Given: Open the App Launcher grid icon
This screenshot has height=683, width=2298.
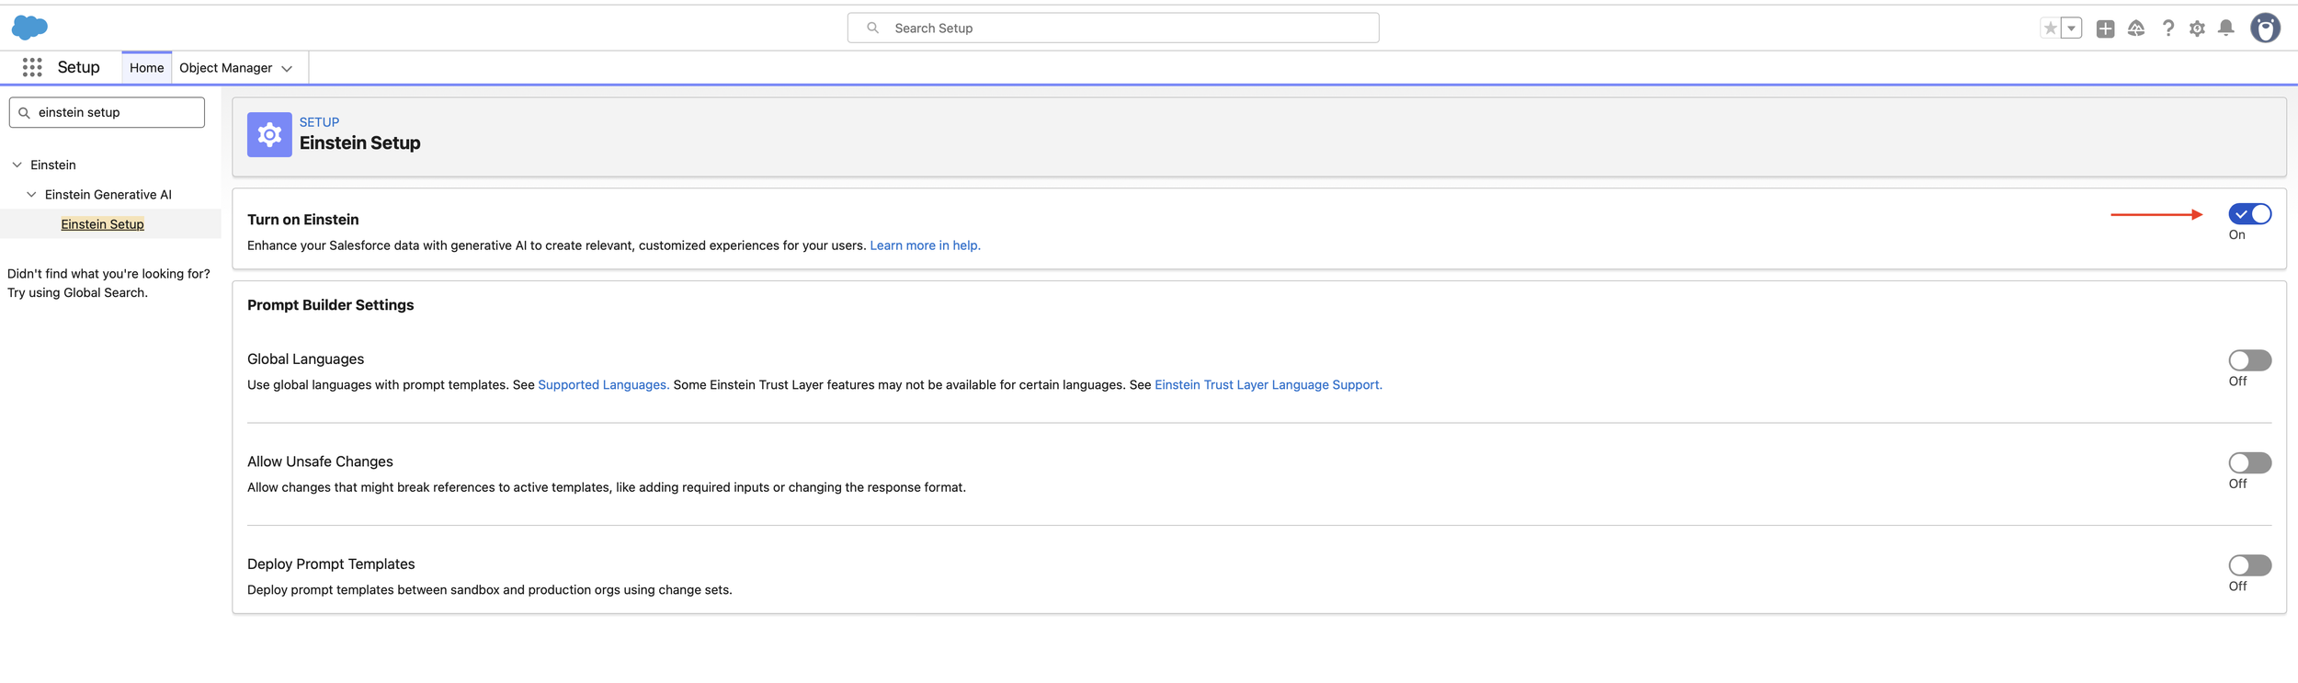Looking at the screenshot, I should pos(32,67).
